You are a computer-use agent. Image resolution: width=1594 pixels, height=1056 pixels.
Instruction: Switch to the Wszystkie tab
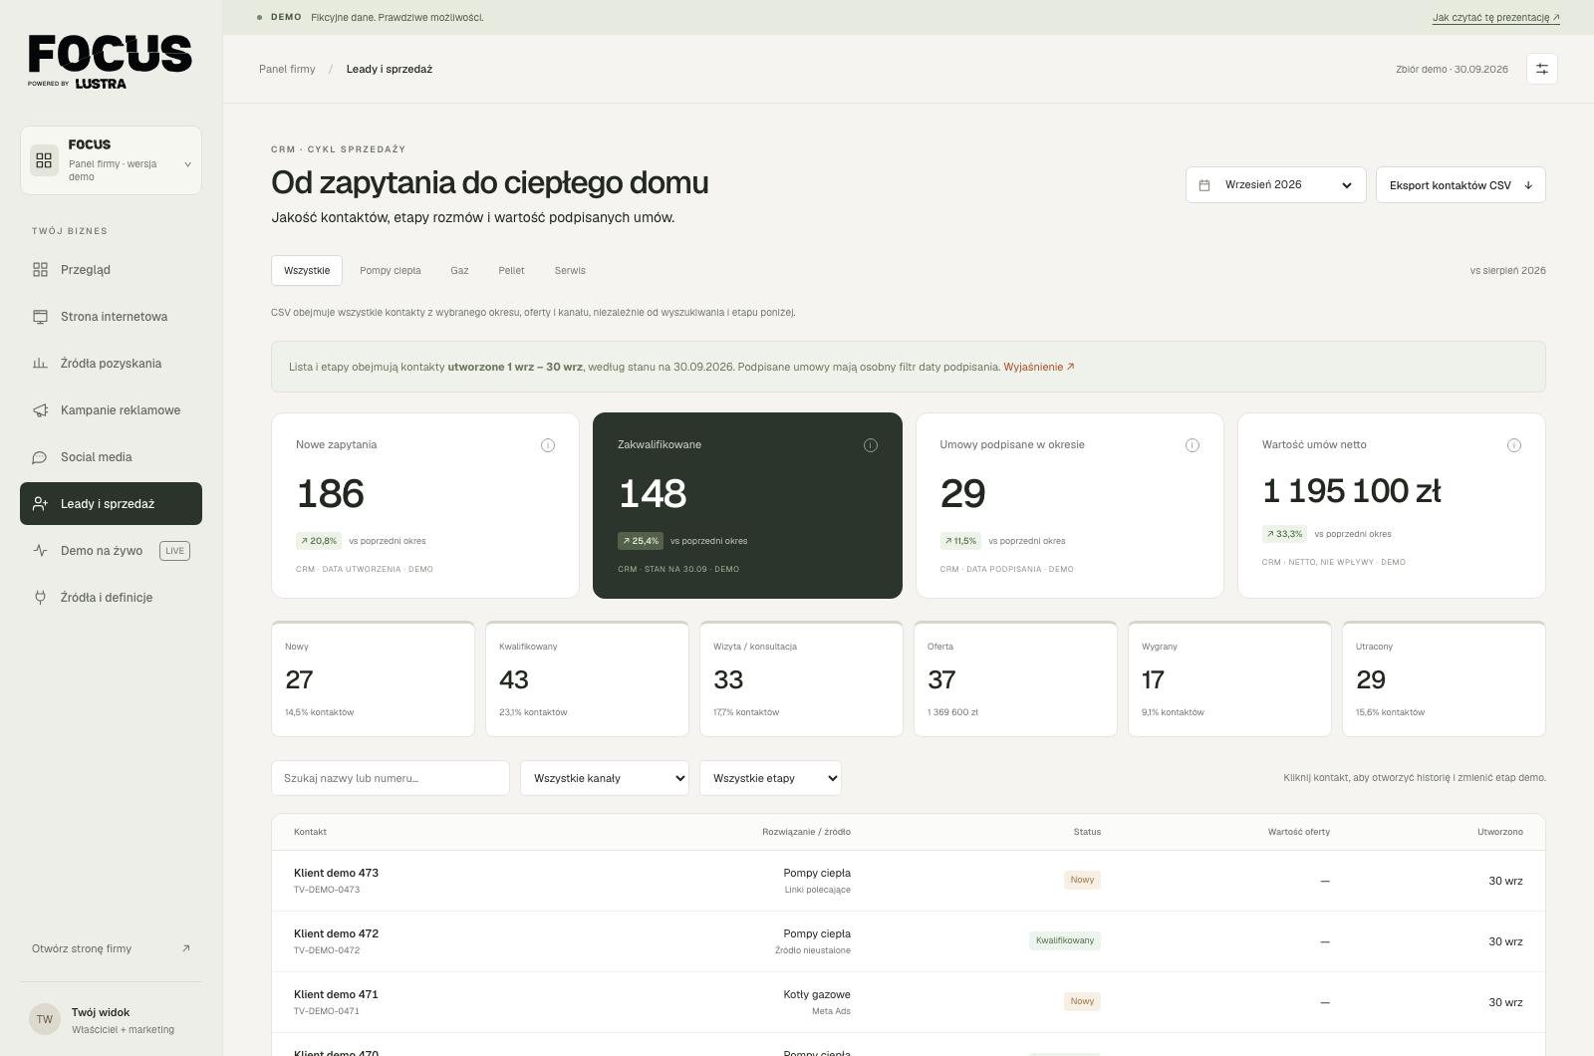307,271
